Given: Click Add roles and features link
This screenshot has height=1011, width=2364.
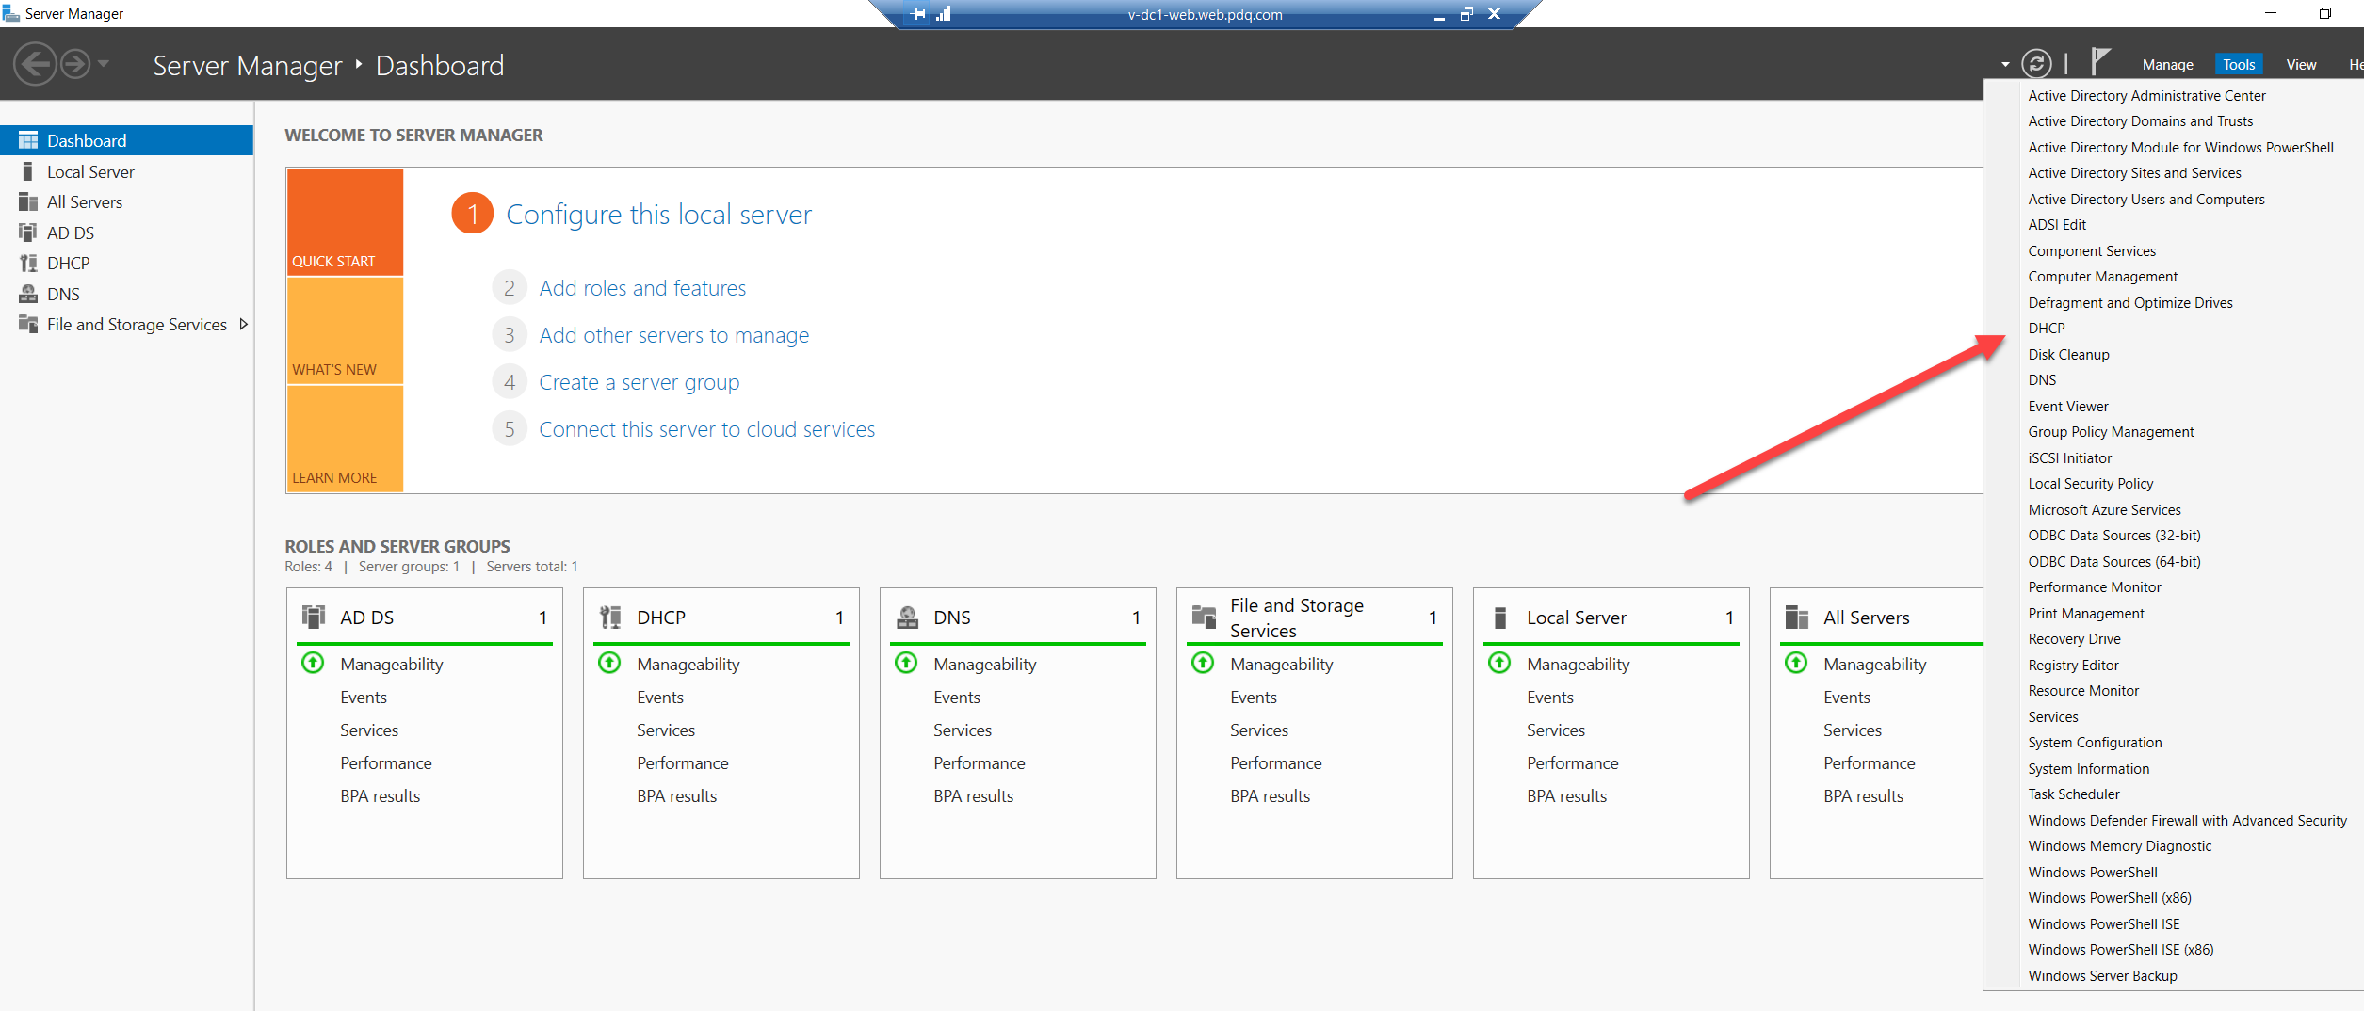Looking at the screenshot, I should 642,288.
